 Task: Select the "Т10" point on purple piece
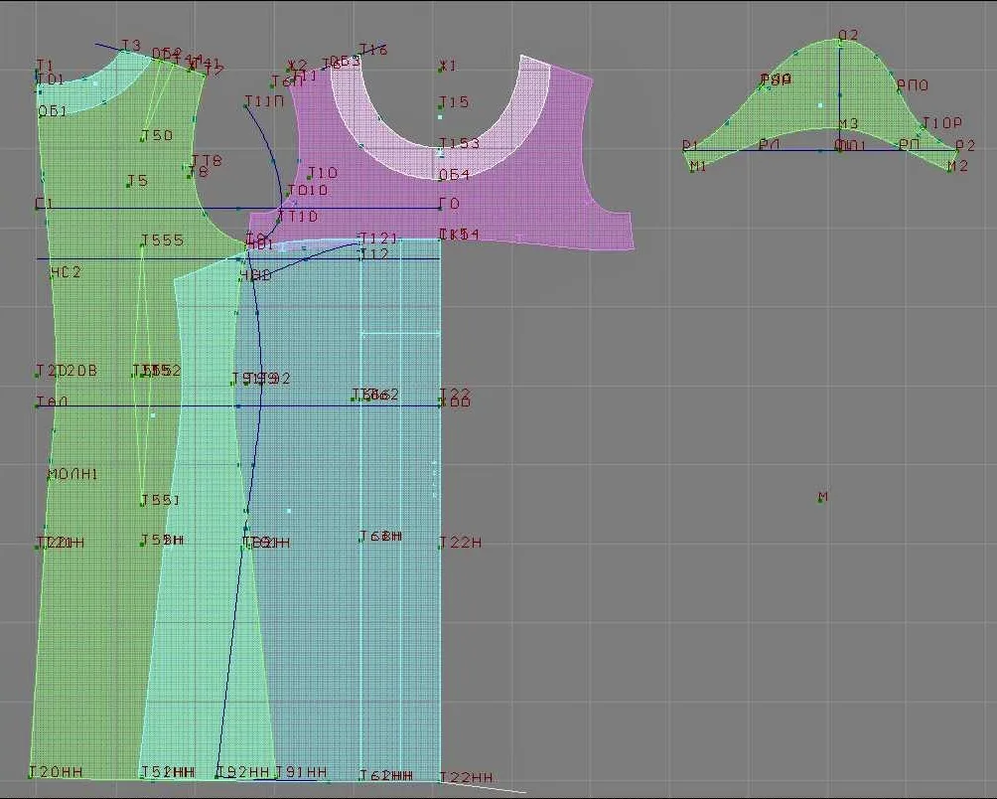click(323, 173)
